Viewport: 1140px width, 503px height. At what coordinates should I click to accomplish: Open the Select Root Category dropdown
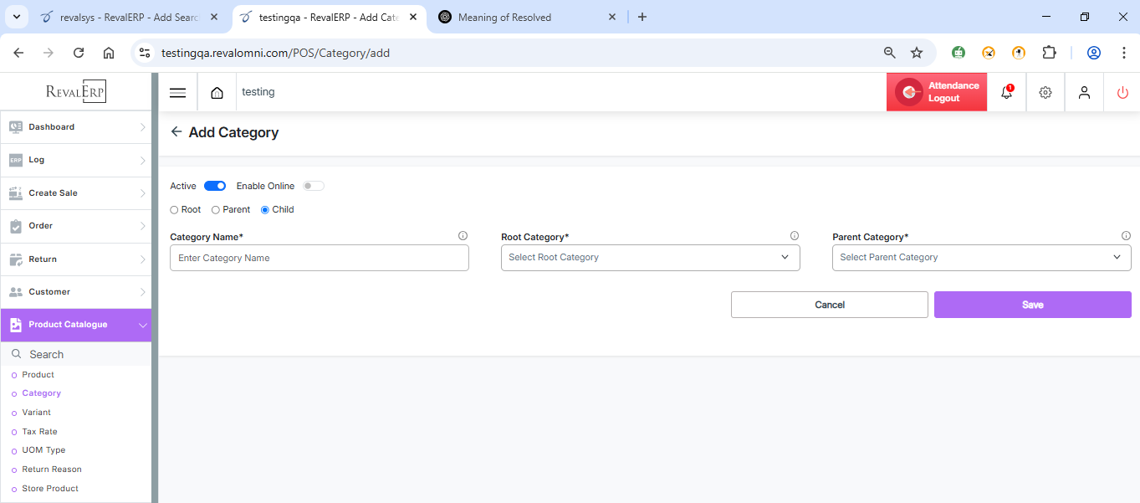click(650, 258)
